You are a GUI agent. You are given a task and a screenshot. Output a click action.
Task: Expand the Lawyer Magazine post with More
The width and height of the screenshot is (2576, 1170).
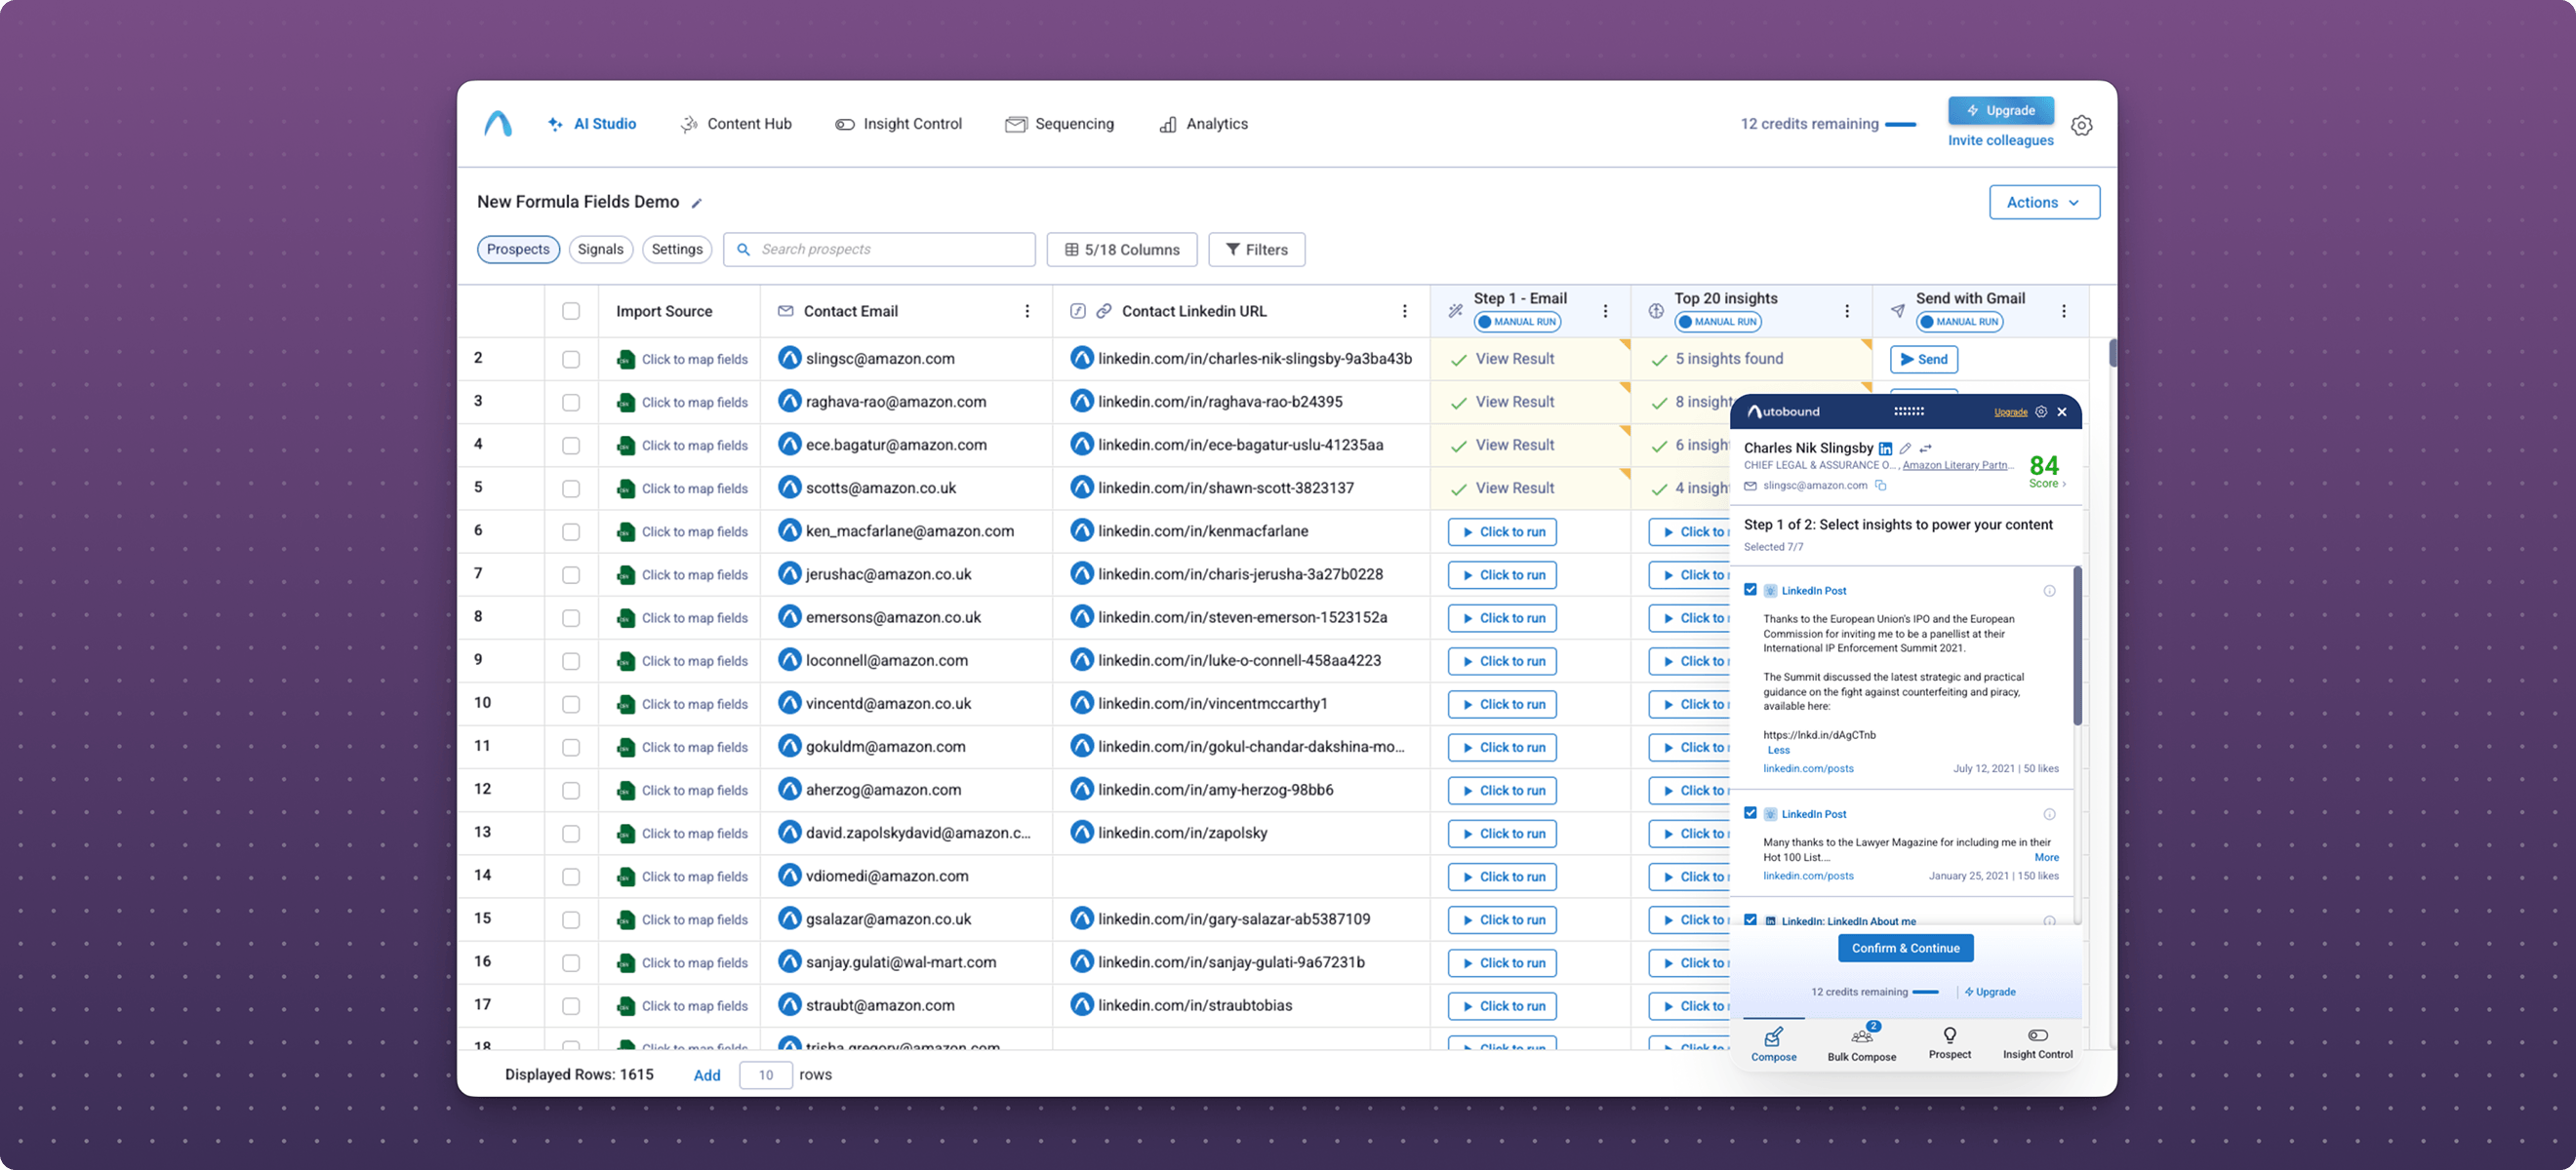pyautogui.click(x=2046, y=858)
